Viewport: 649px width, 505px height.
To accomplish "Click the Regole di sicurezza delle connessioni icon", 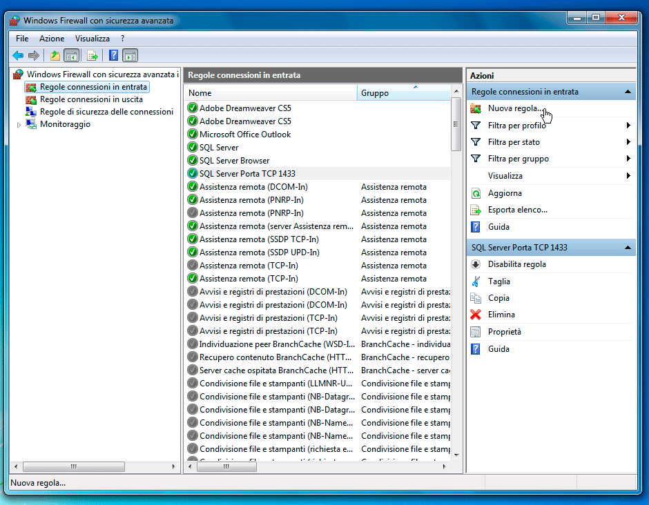I will pyautogui.click(x=31, y=112).
